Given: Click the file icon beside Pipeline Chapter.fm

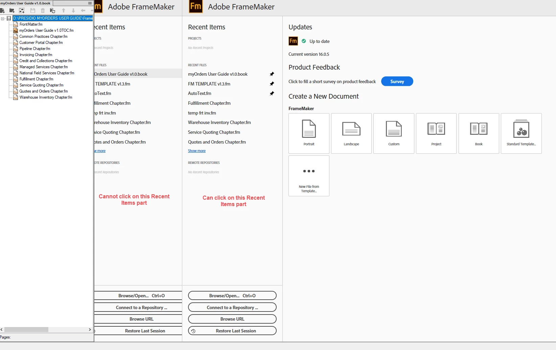Looking at the screenshot, I should tap(16, 49).
